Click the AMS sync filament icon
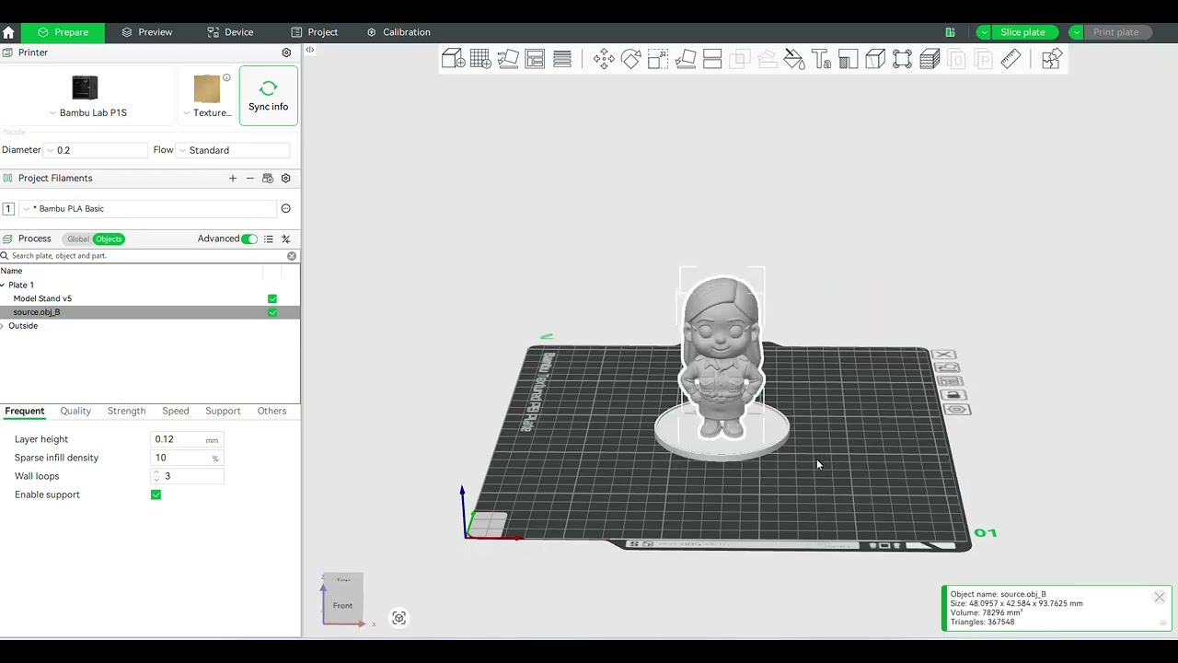This screenshot has width=1178, height=663. pos(268,178)
